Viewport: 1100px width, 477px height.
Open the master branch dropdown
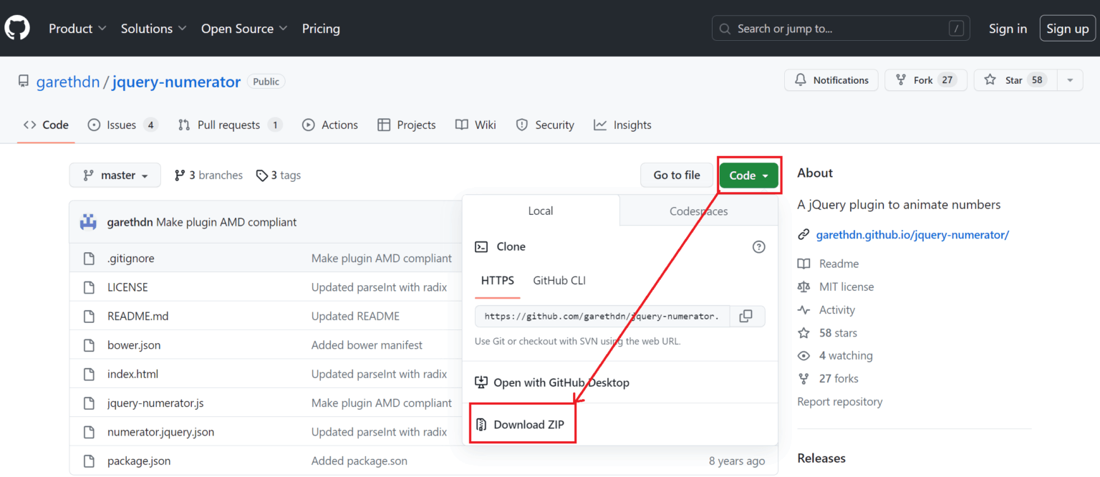[115, 175]
